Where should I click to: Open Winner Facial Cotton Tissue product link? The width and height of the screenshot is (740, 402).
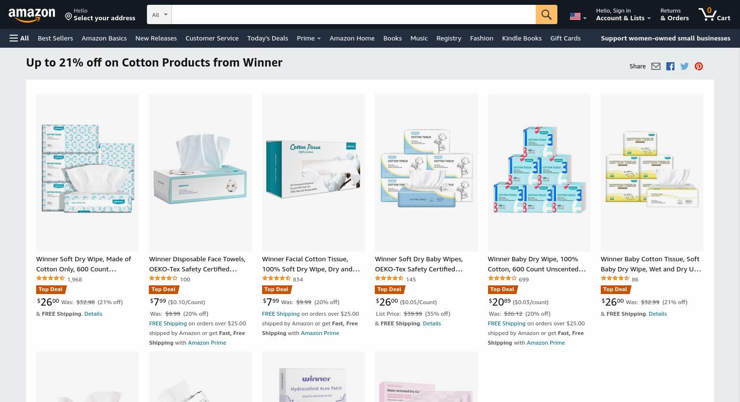pos(311,264)
